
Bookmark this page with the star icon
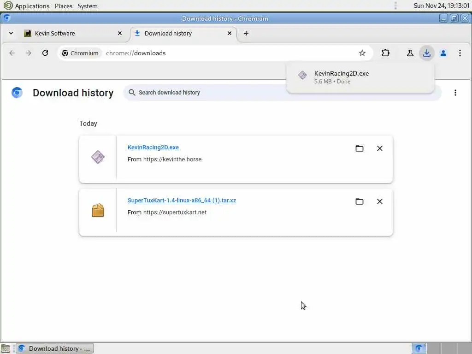(362, 53)
